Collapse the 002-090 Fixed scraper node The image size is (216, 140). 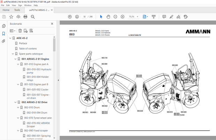[18, 131]
